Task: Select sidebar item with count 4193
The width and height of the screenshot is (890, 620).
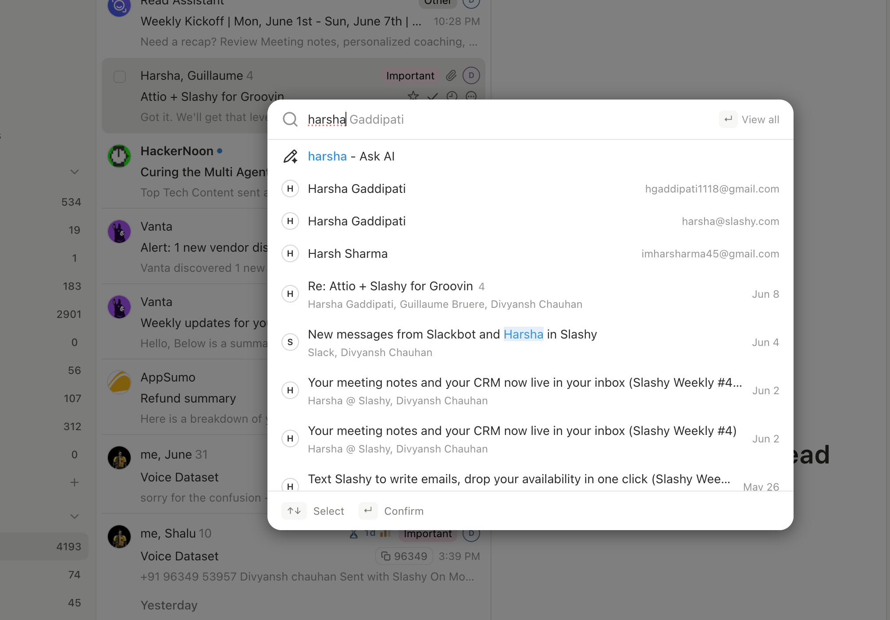Action: 44,546
